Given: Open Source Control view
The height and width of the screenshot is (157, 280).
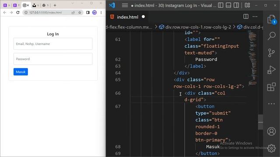Looking at the screenshot, I should [271, 53].
